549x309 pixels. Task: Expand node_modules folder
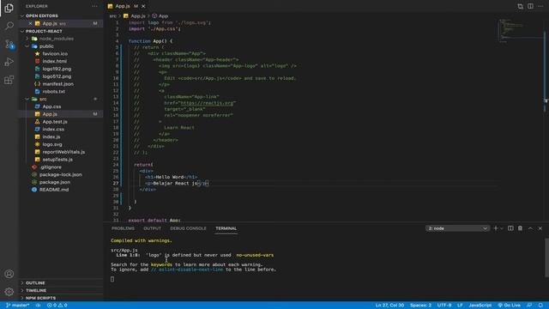pos(56,39)
